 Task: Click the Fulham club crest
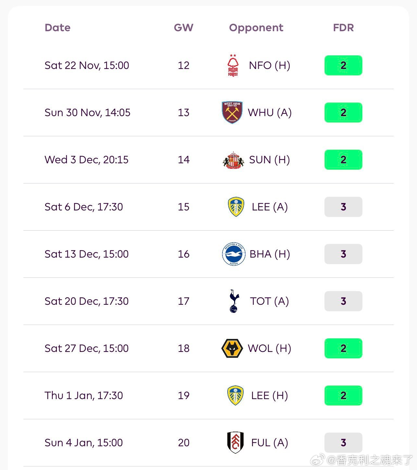(235, 443)
